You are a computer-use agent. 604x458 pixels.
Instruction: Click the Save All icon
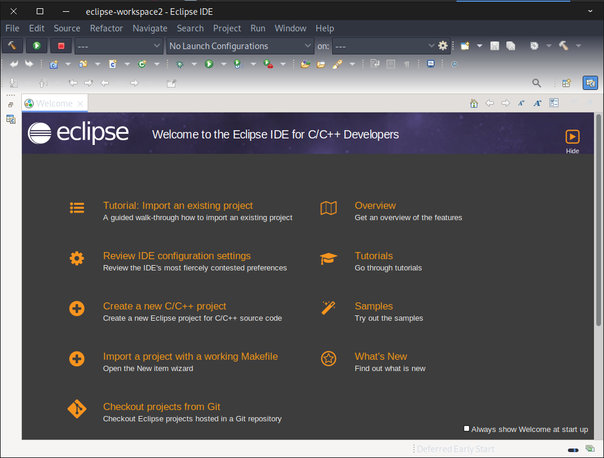[510, 46]
